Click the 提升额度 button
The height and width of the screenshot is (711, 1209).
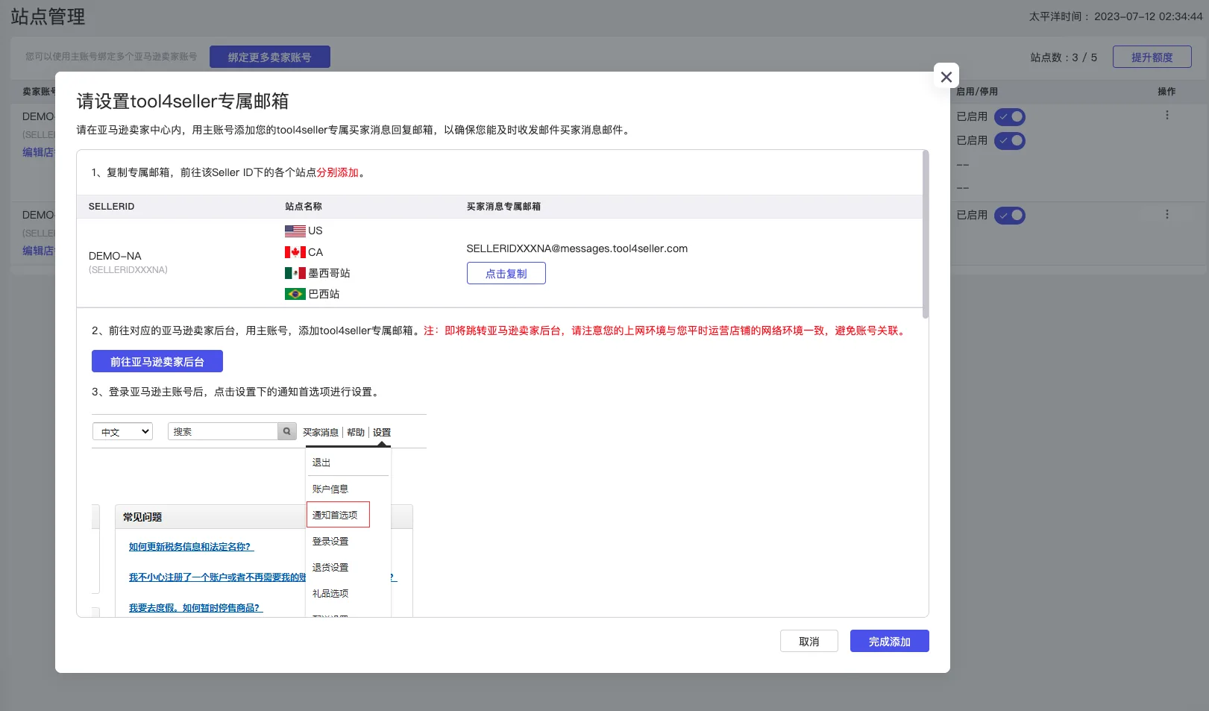[x=1152, y=57]
